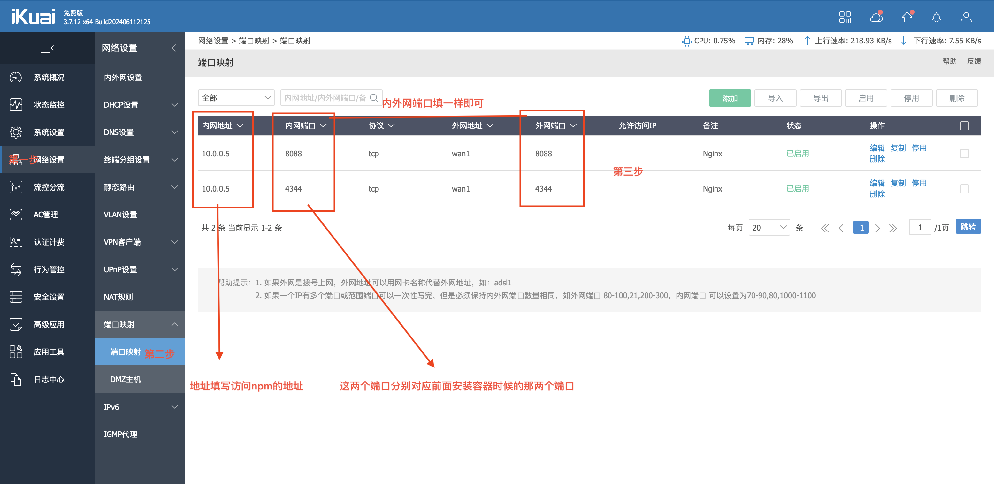This screenshot has height=484, width=994.
Task: Expand UPnP设置 submenu
Action: coord(175,269)
